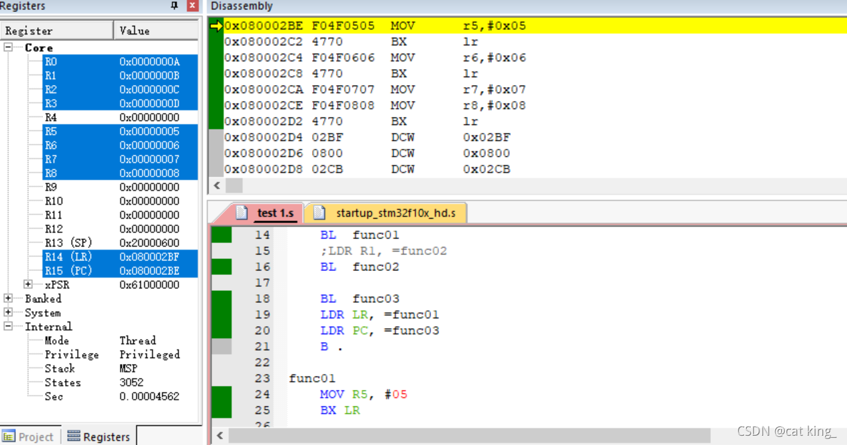Collapse the Core register group

tap(8, 48)
